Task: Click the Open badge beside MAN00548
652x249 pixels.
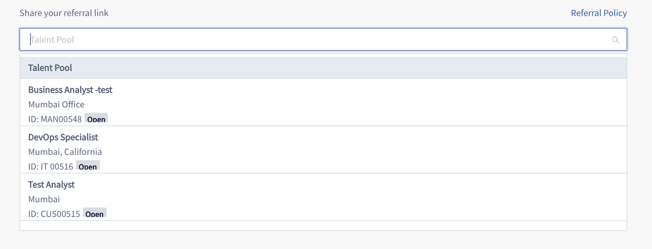Action: click(96, 118)
